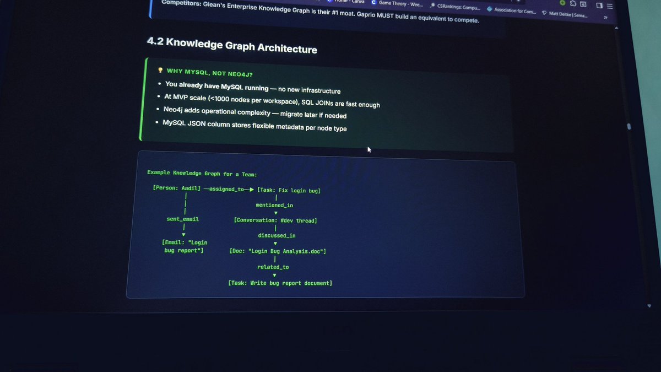Click the 'mentioned_in' edge label
The image size is (661, 372).
[274, 205]
